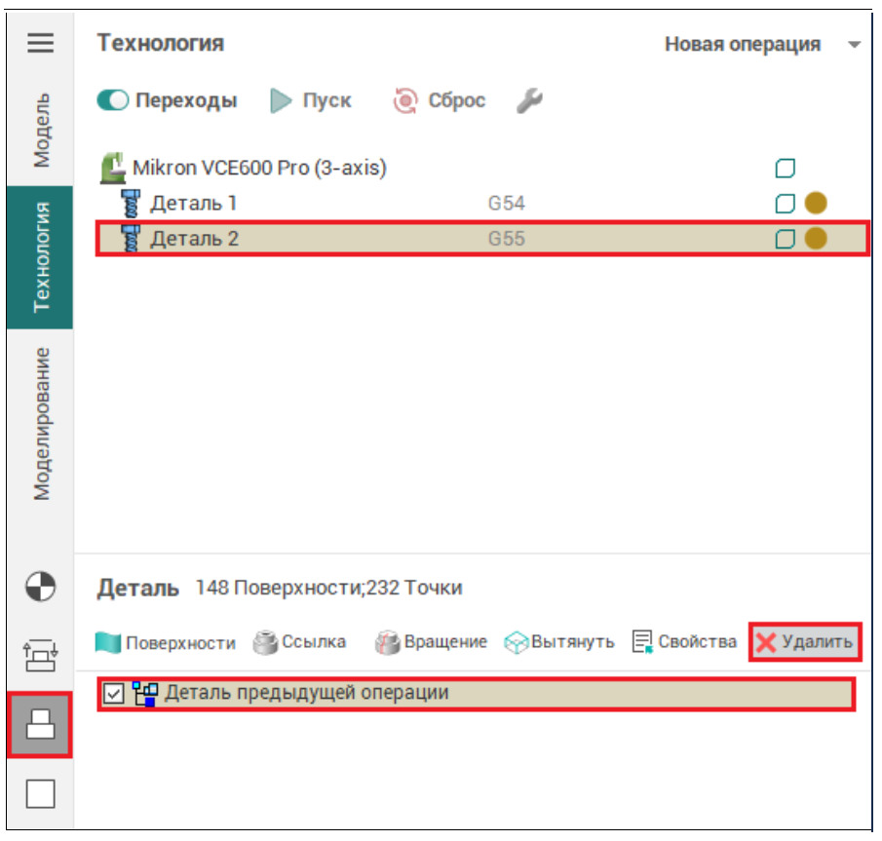The image size is (882, 841).
Task: Click the gold status circle for Деталь 2
Action: click(x=816, y=239)
